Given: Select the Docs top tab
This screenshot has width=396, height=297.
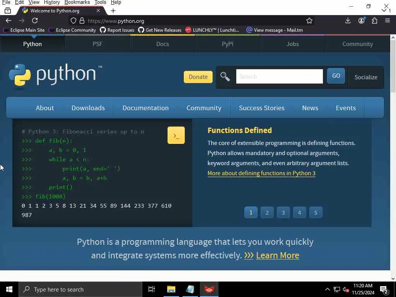Looking at the screenshot, I should (162, 44).
